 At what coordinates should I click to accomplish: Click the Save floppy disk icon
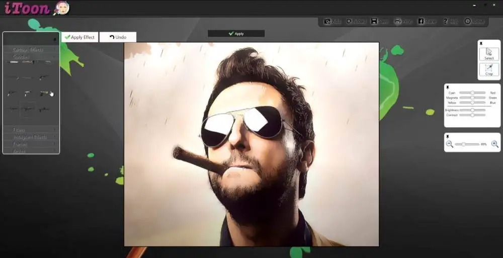(x=374, y=22)
